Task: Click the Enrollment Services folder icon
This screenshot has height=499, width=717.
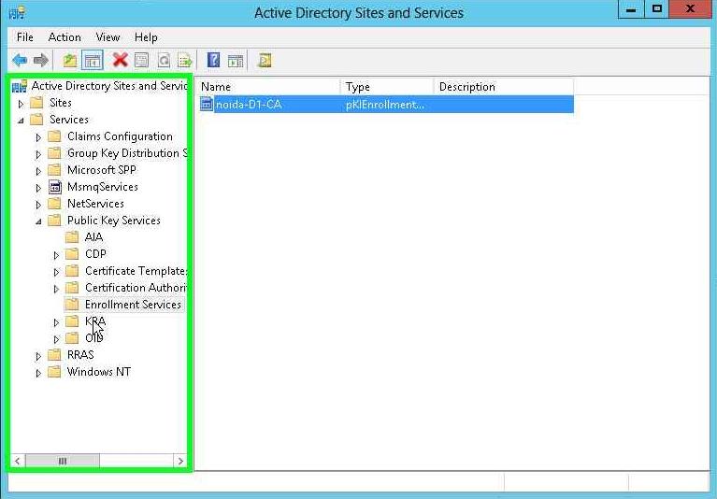Action: [72, 305]
